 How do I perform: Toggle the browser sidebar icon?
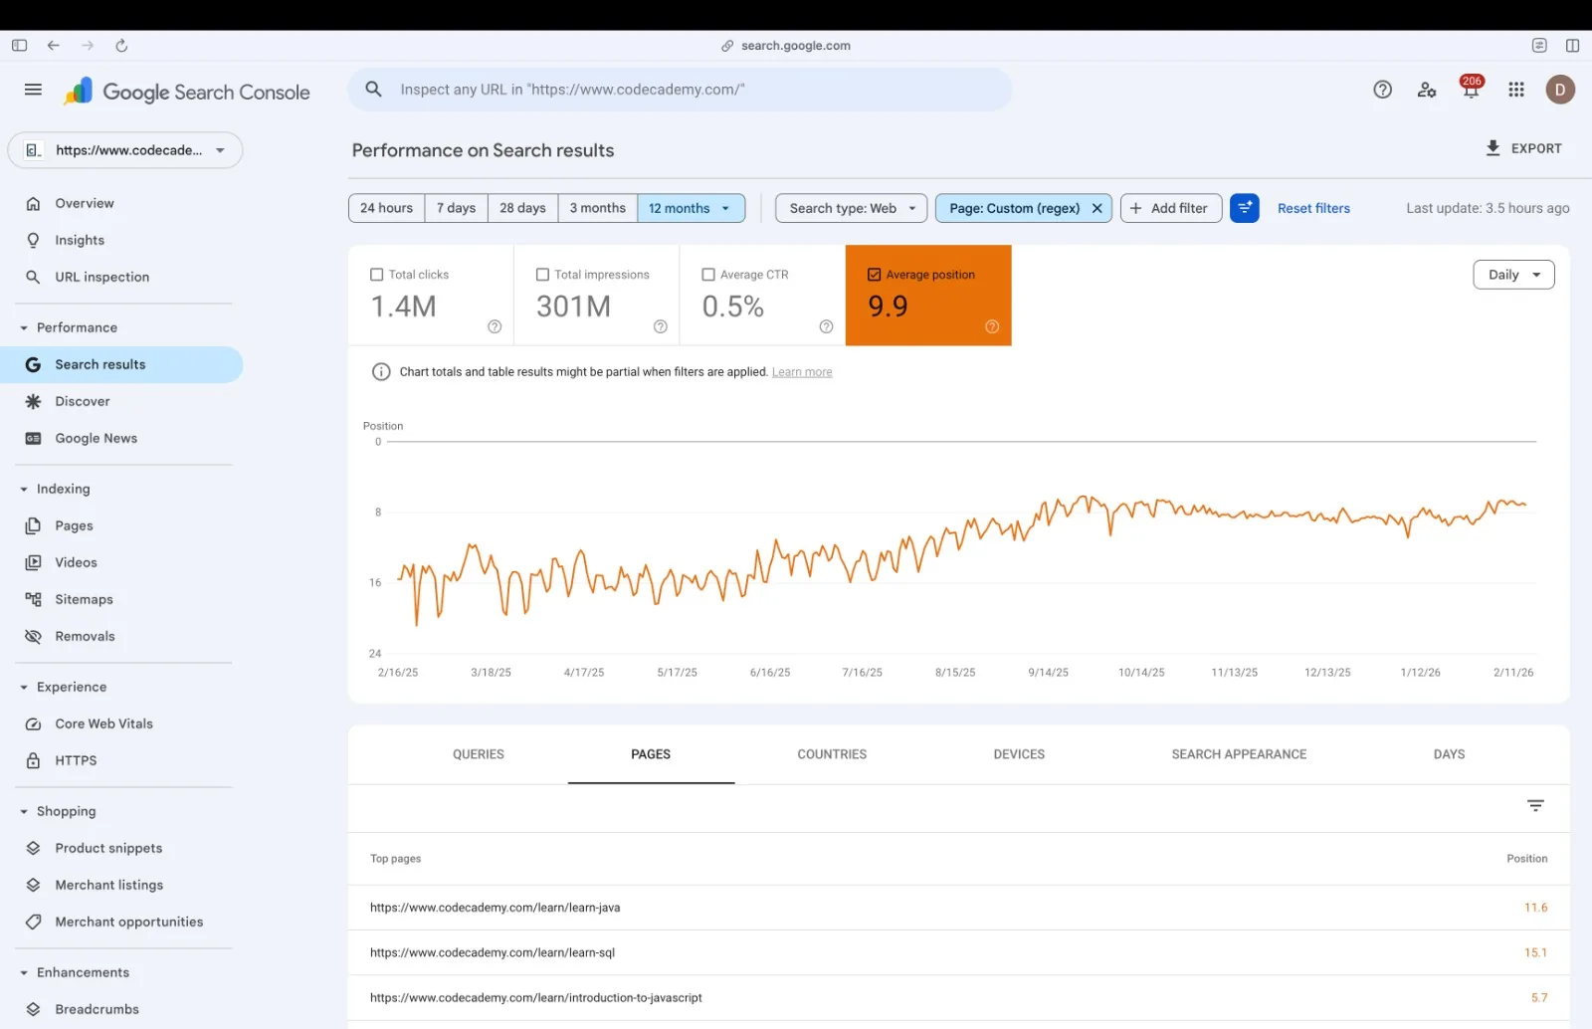tap(19, 46)
